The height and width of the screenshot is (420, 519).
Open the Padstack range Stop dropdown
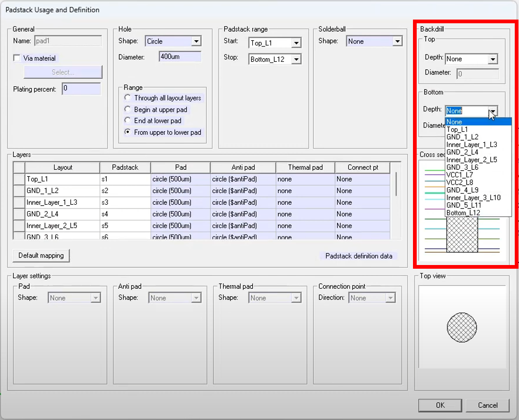click(296, 59)
